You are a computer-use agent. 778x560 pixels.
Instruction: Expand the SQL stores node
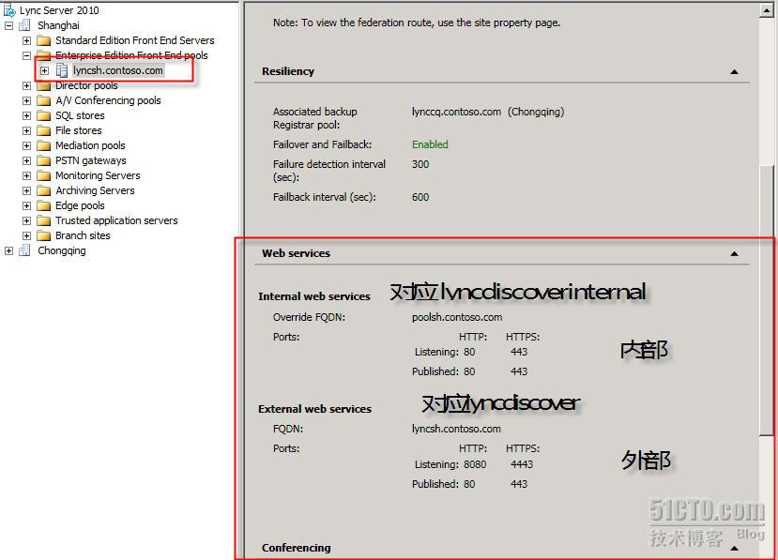click(27, 115)
